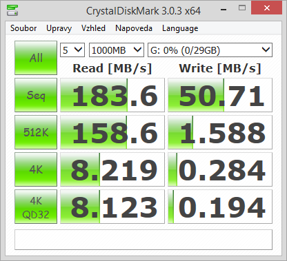Click the 4K read result 8.219
Screen dimensions: 287x261
(x=112, y=169)
